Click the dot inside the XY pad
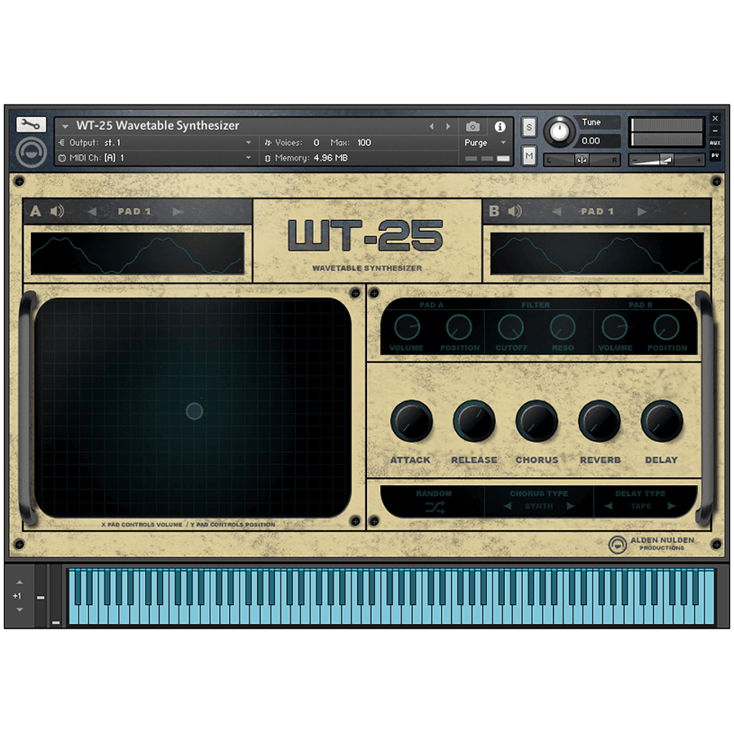734x734 pixels. click(x=193, y=412)
